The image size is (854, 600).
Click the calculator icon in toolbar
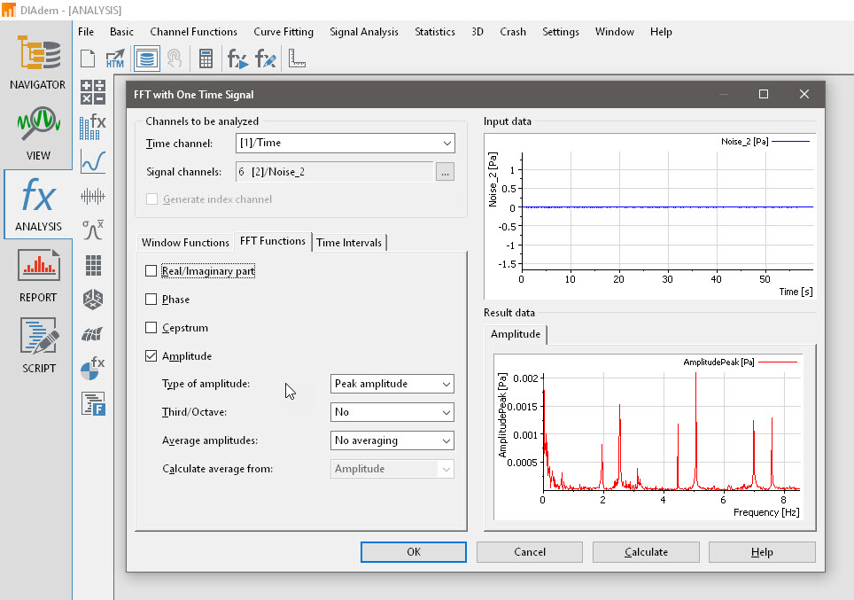click(206, 59)
